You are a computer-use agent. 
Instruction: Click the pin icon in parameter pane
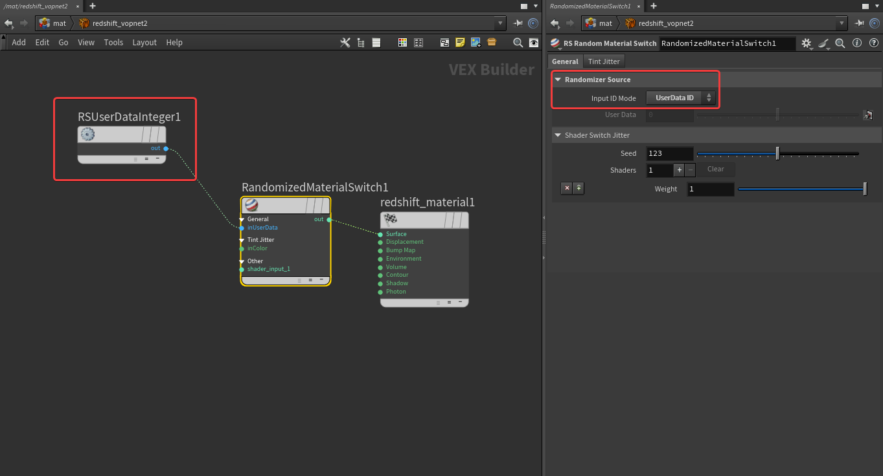[x=859, y=23]
